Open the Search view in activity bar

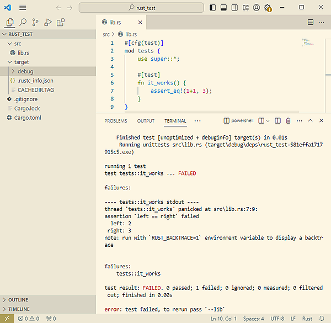click(x=23, y=22)
